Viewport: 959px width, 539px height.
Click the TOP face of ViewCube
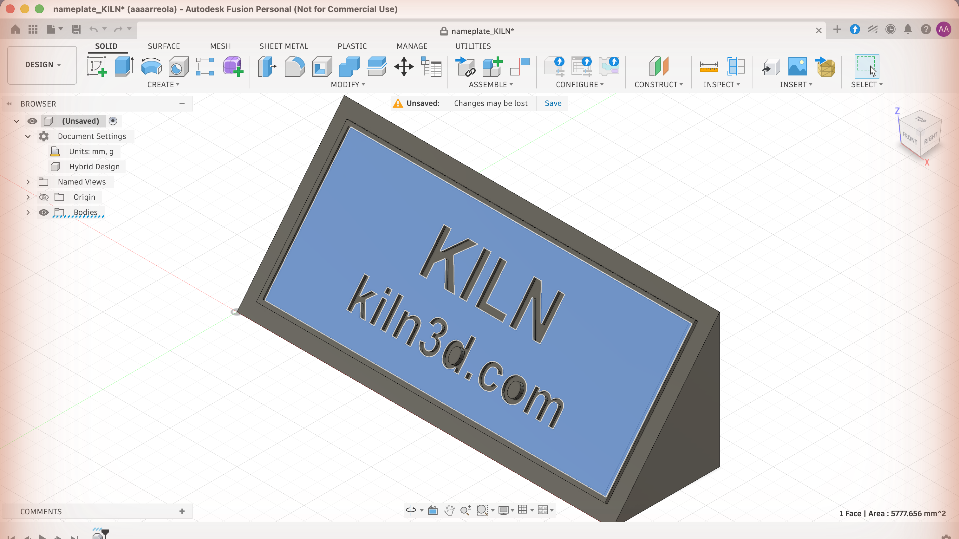920,120
